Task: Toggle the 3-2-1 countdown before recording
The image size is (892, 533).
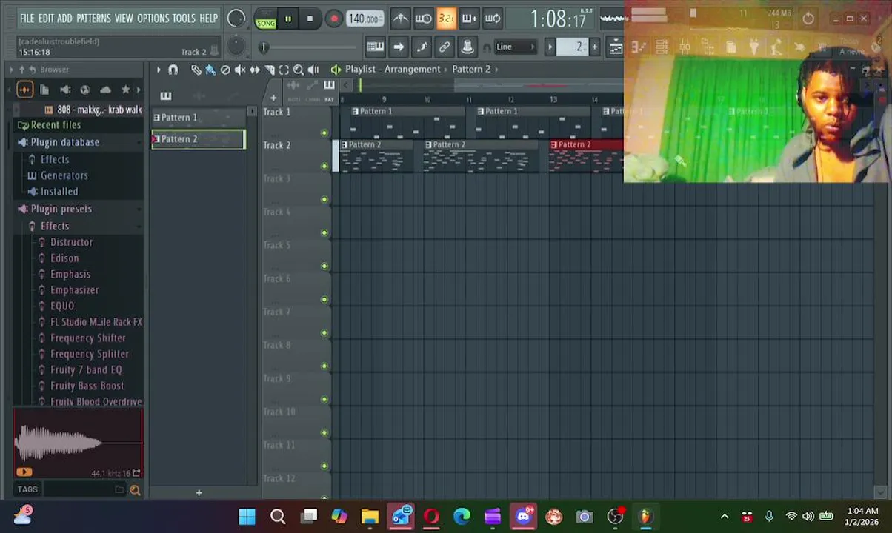Action: click(446, 19)
